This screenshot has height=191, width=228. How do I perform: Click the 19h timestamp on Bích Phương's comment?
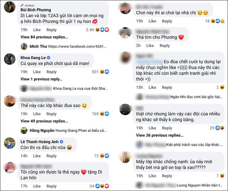tap(24, 30)
